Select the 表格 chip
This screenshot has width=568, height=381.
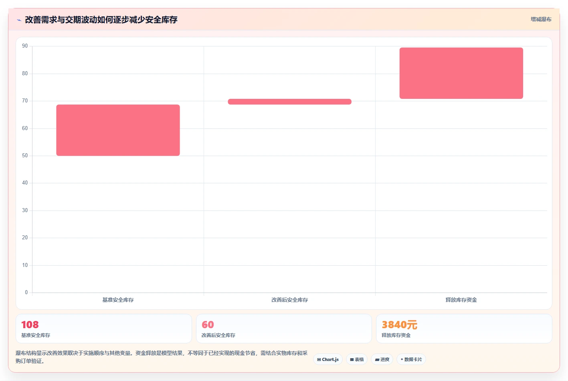(357, 359)
